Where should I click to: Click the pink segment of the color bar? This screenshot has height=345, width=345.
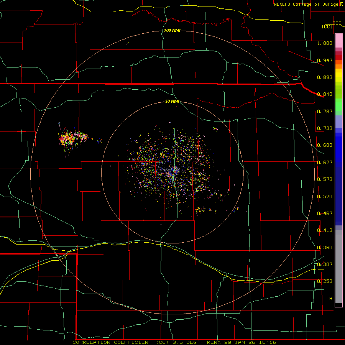[338, 41]
